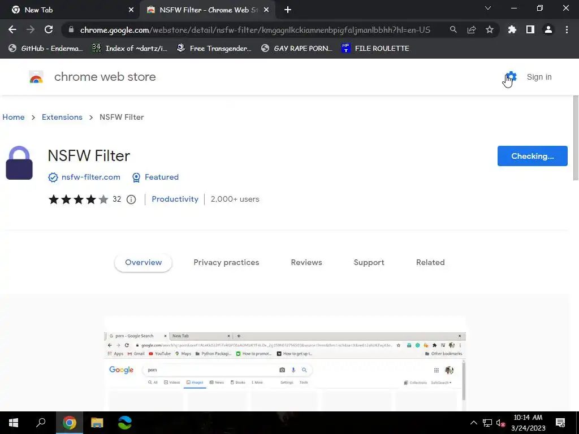Click the rating info icon next to 32
The width and height of the screenshot is (579, 434).
[131, 199]
